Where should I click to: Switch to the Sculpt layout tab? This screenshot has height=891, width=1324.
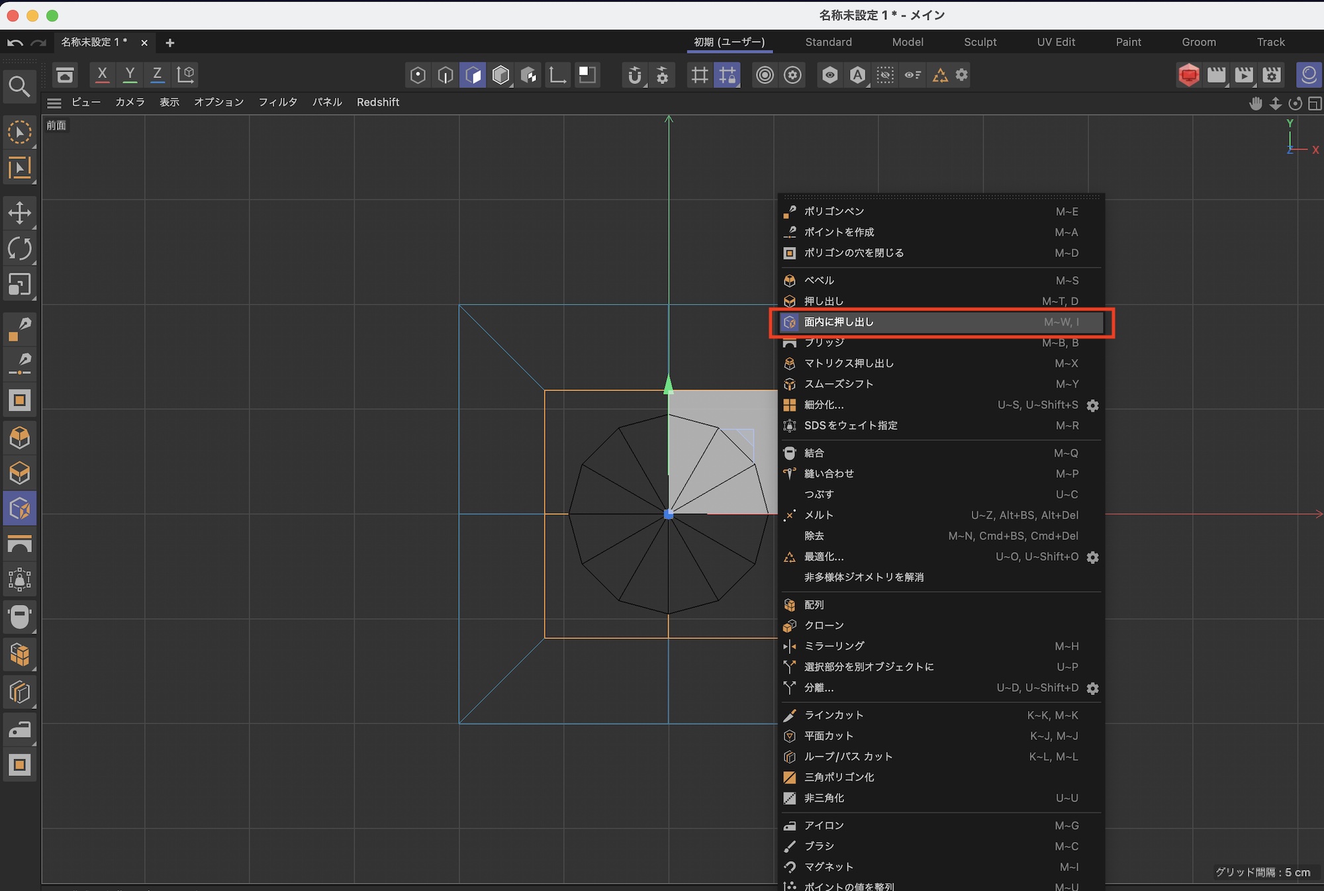point(980,42)
